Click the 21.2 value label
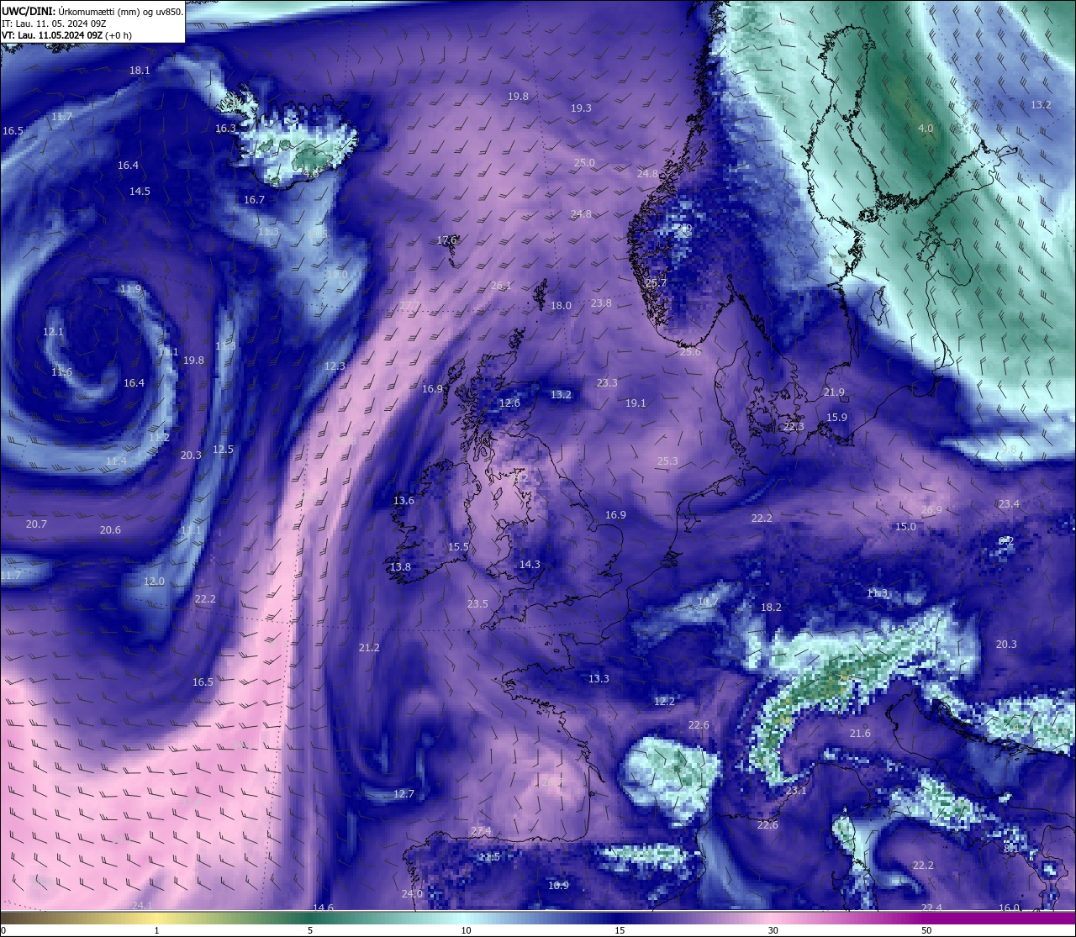This screenshot has width=1076, height=937. point(369,648)
